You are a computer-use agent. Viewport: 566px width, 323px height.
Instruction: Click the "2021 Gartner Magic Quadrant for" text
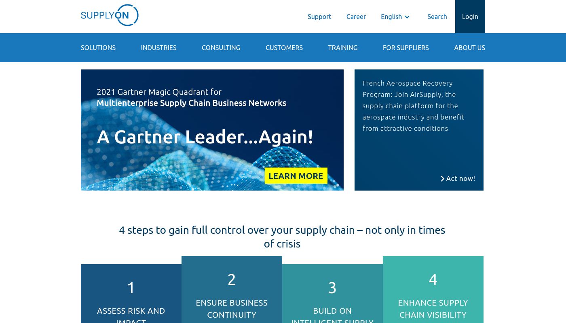159,92
